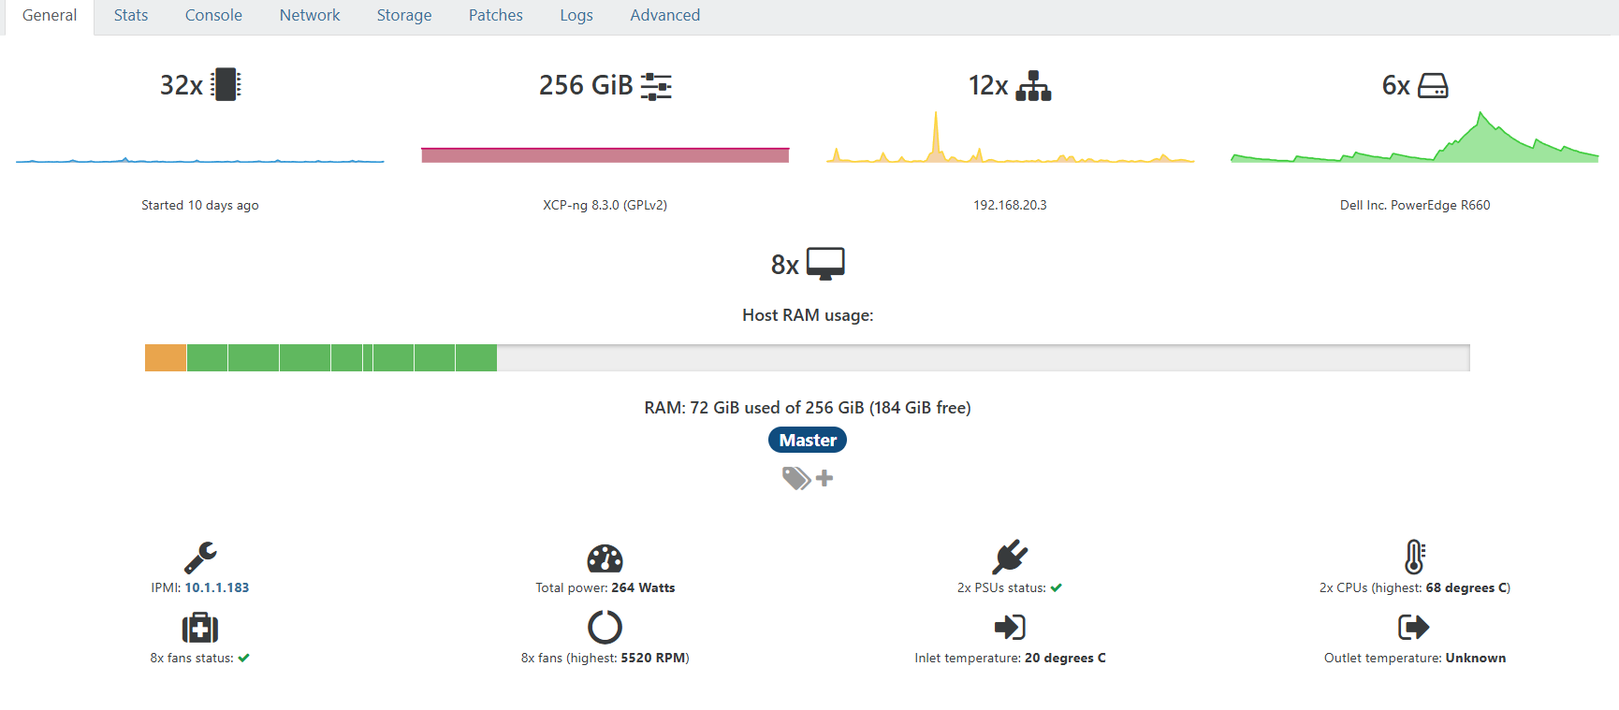Click the 6x storage disk icon
Screen dimensions: 1619x710
(1433, 86)
